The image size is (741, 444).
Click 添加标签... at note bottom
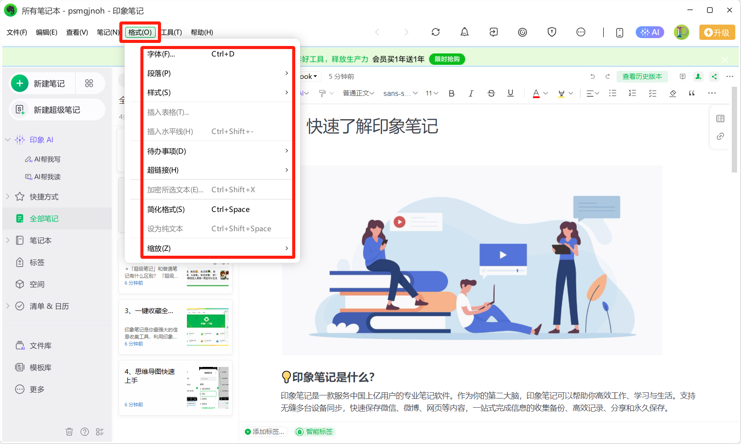coord(265,432)
